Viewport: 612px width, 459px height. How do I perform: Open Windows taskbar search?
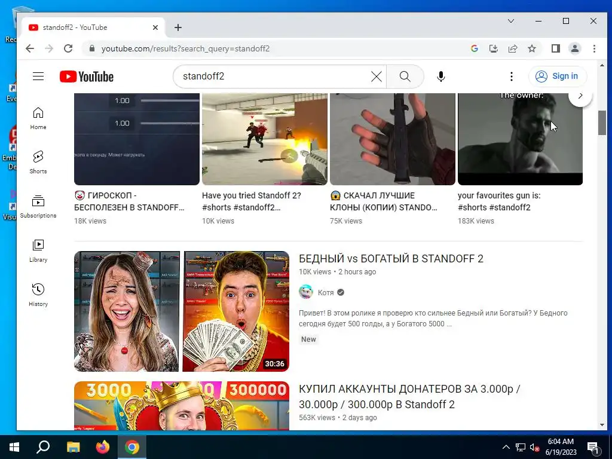(x=43, y=447)
